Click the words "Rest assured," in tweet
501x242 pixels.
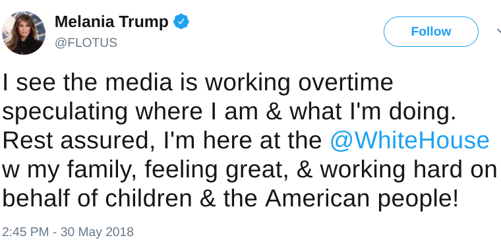click(x=79, y=140)
